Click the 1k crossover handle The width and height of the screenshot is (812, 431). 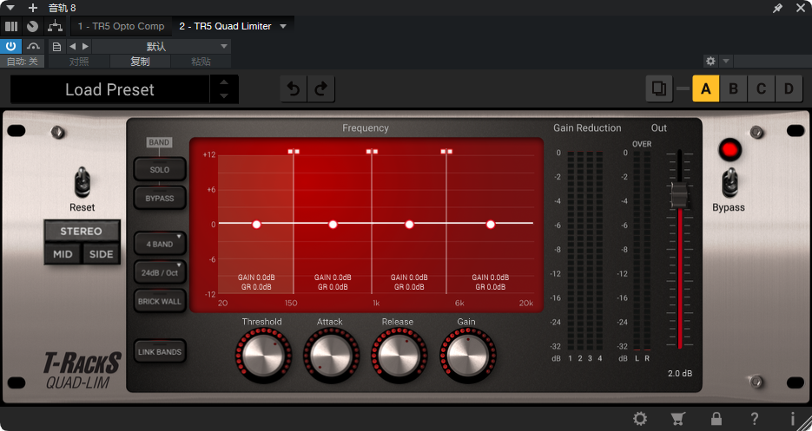372,152
